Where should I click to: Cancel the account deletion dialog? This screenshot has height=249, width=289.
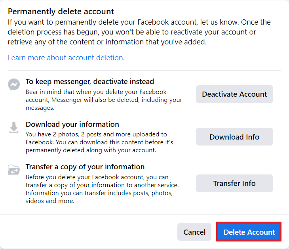(194, 232)
